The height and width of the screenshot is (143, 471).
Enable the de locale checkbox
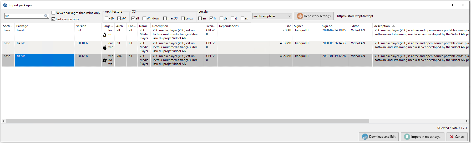coord(221,18)
